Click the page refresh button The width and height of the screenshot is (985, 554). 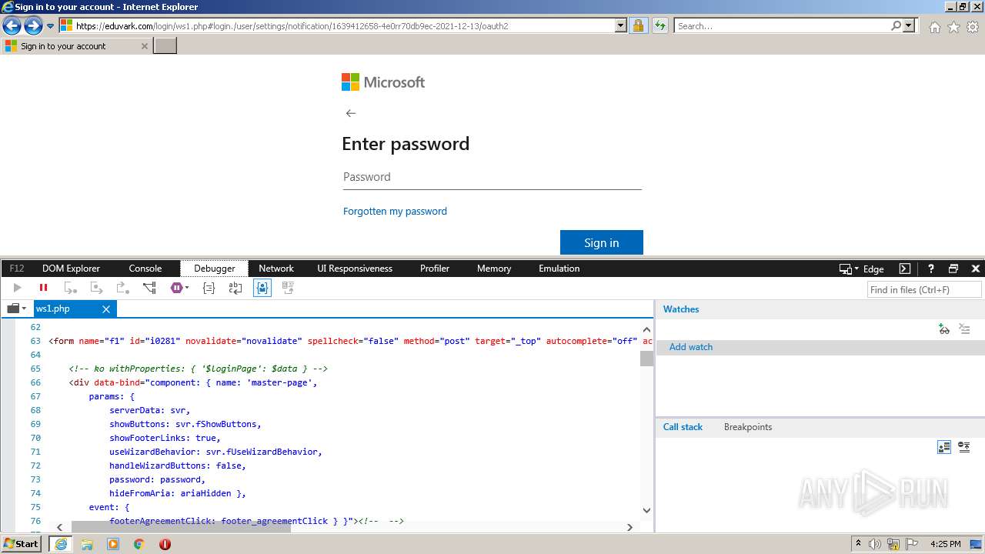pos(660,25)
